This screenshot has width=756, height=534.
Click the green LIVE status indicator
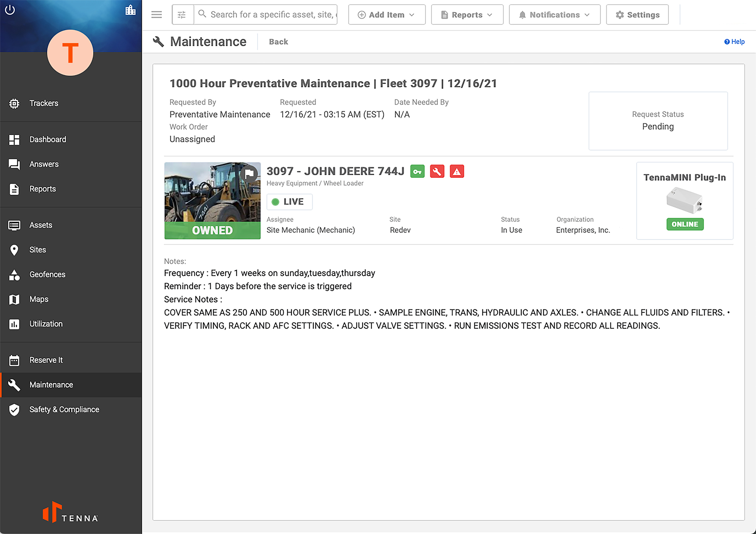[x=289, y=202]
